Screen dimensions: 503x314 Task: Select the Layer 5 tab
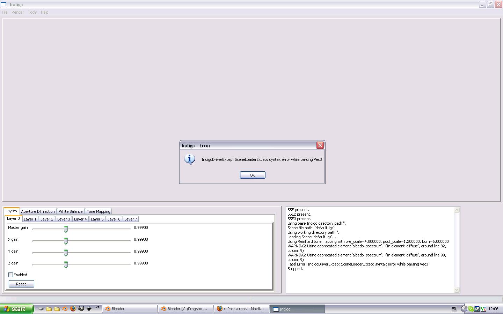(x=97, y=219)
